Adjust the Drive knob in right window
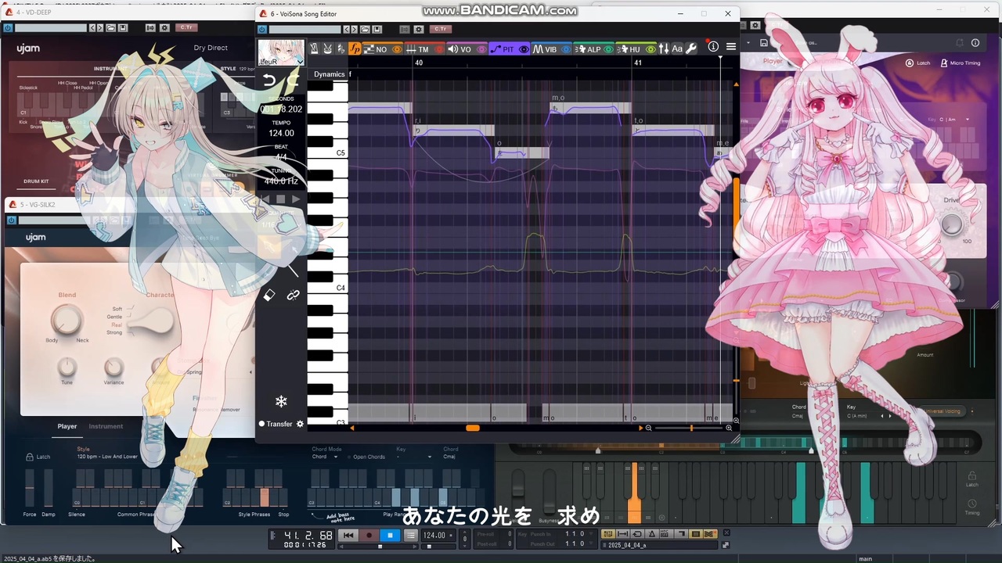The width and height of the screenshot is (1002, 563). point(952,224)
